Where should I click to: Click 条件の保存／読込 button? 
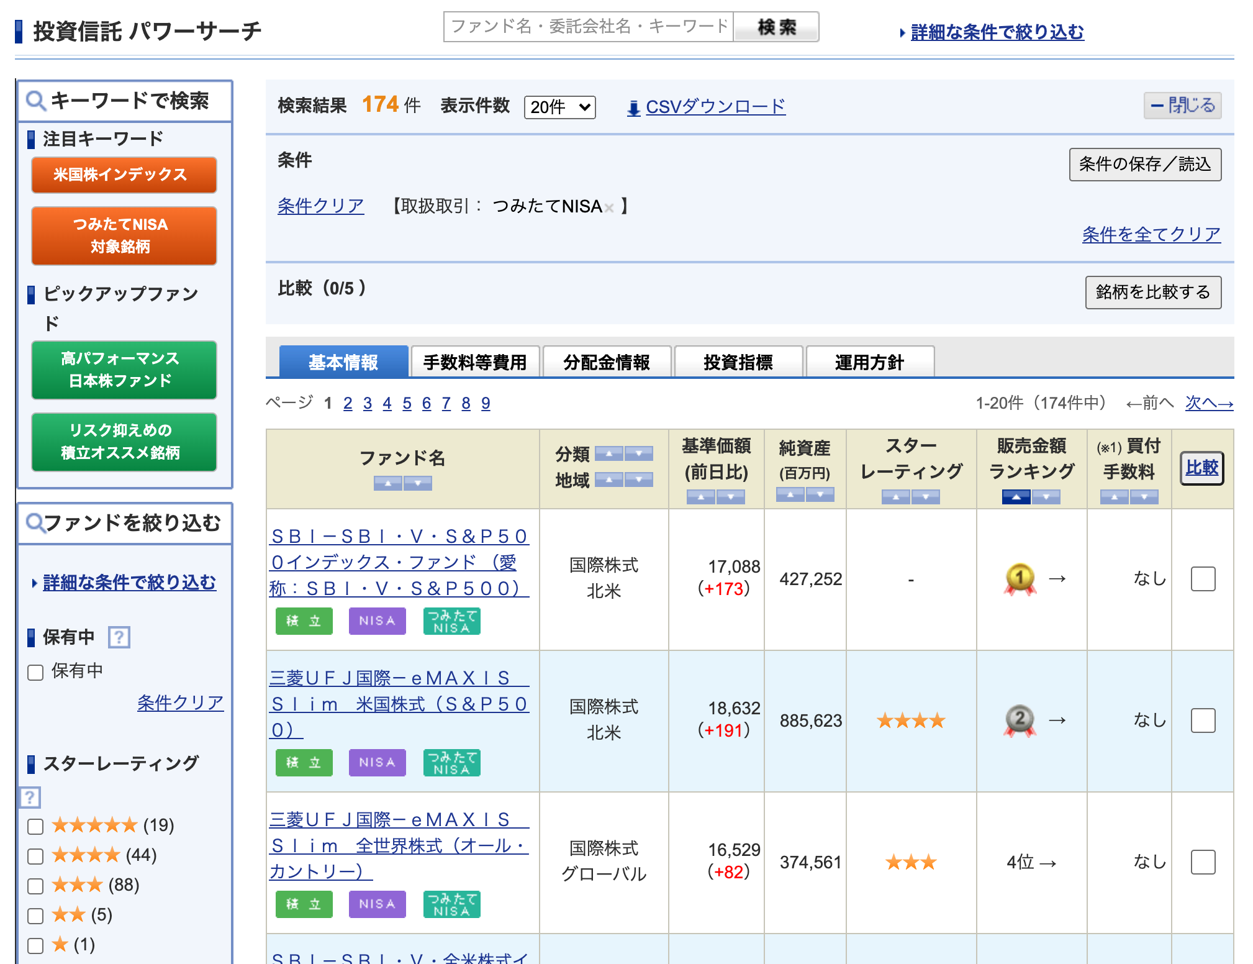pyautogui.click(x=1145, y=164)
